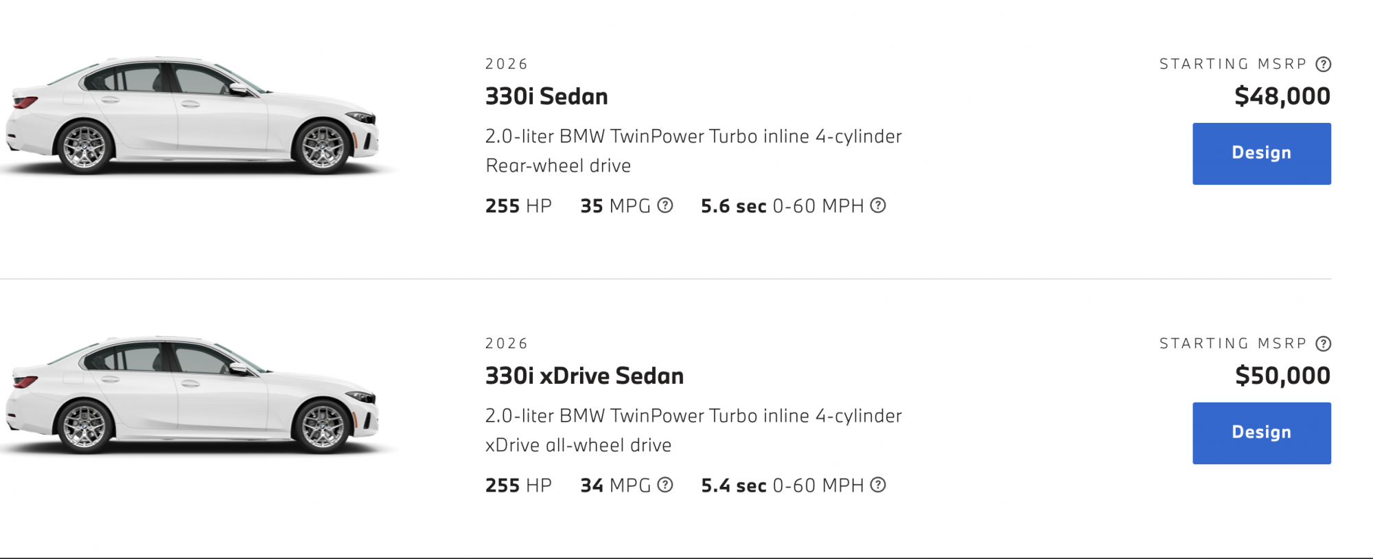The image size is (1373, 559).
Task: Open the help icon next to 35 MPG
Action: coord(665,205)
